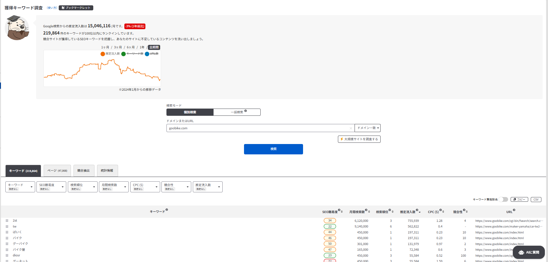Sort by 月間検索数 using its sort arrows

coord(369,212)
